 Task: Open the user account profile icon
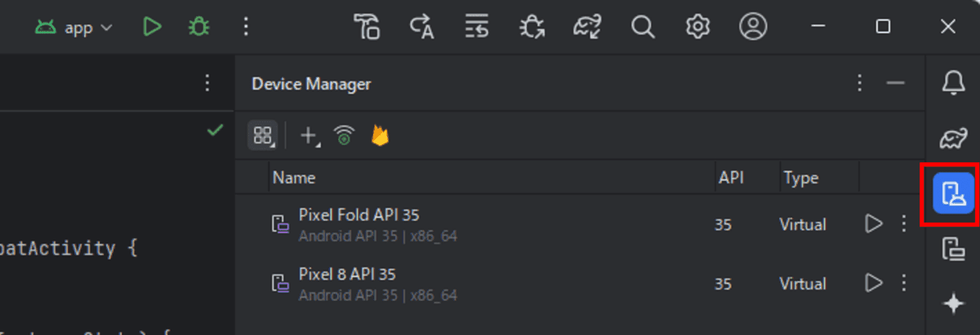pos(751,27)
